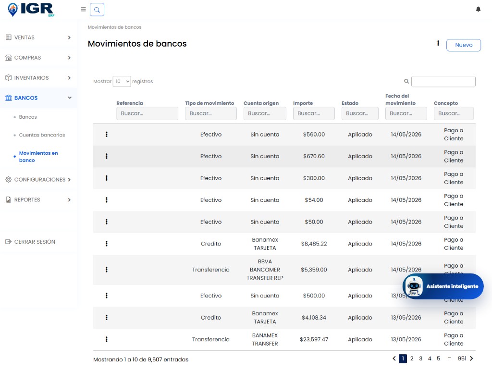The width and height of the screenshot is (492, 383).
Task: Click the BANAMEX TRANSFER account cell
Action: [x=265, y=339]
